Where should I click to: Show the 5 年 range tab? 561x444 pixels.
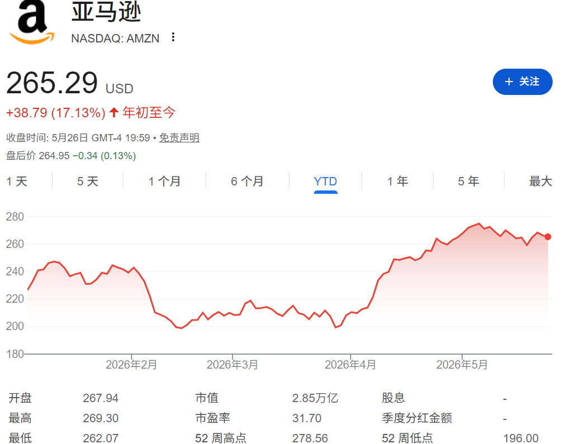point(468,182)
